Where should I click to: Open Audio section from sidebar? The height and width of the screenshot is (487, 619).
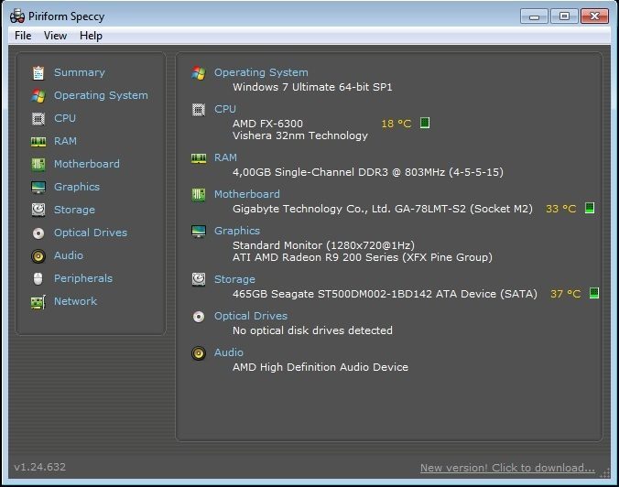(x=69, y=255)
